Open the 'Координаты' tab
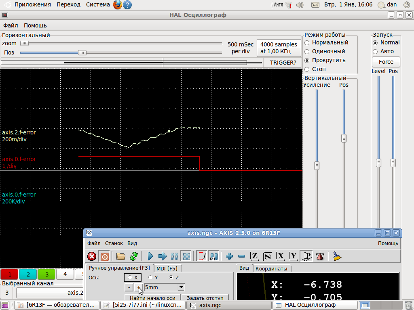The image size is (414, 310). pyautogui.click(x=271, y=268)
